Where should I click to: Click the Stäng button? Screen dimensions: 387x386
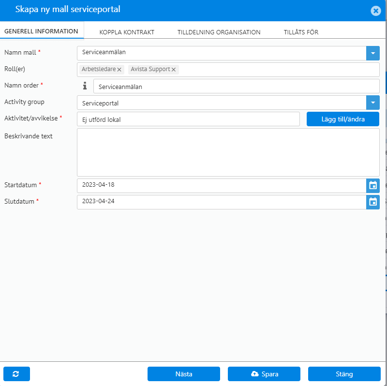(x=344, y=374)
